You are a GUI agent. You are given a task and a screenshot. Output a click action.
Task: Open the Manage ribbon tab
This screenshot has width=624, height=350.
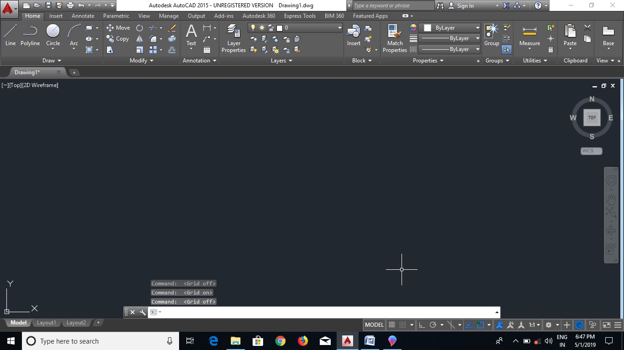point(169,16)
